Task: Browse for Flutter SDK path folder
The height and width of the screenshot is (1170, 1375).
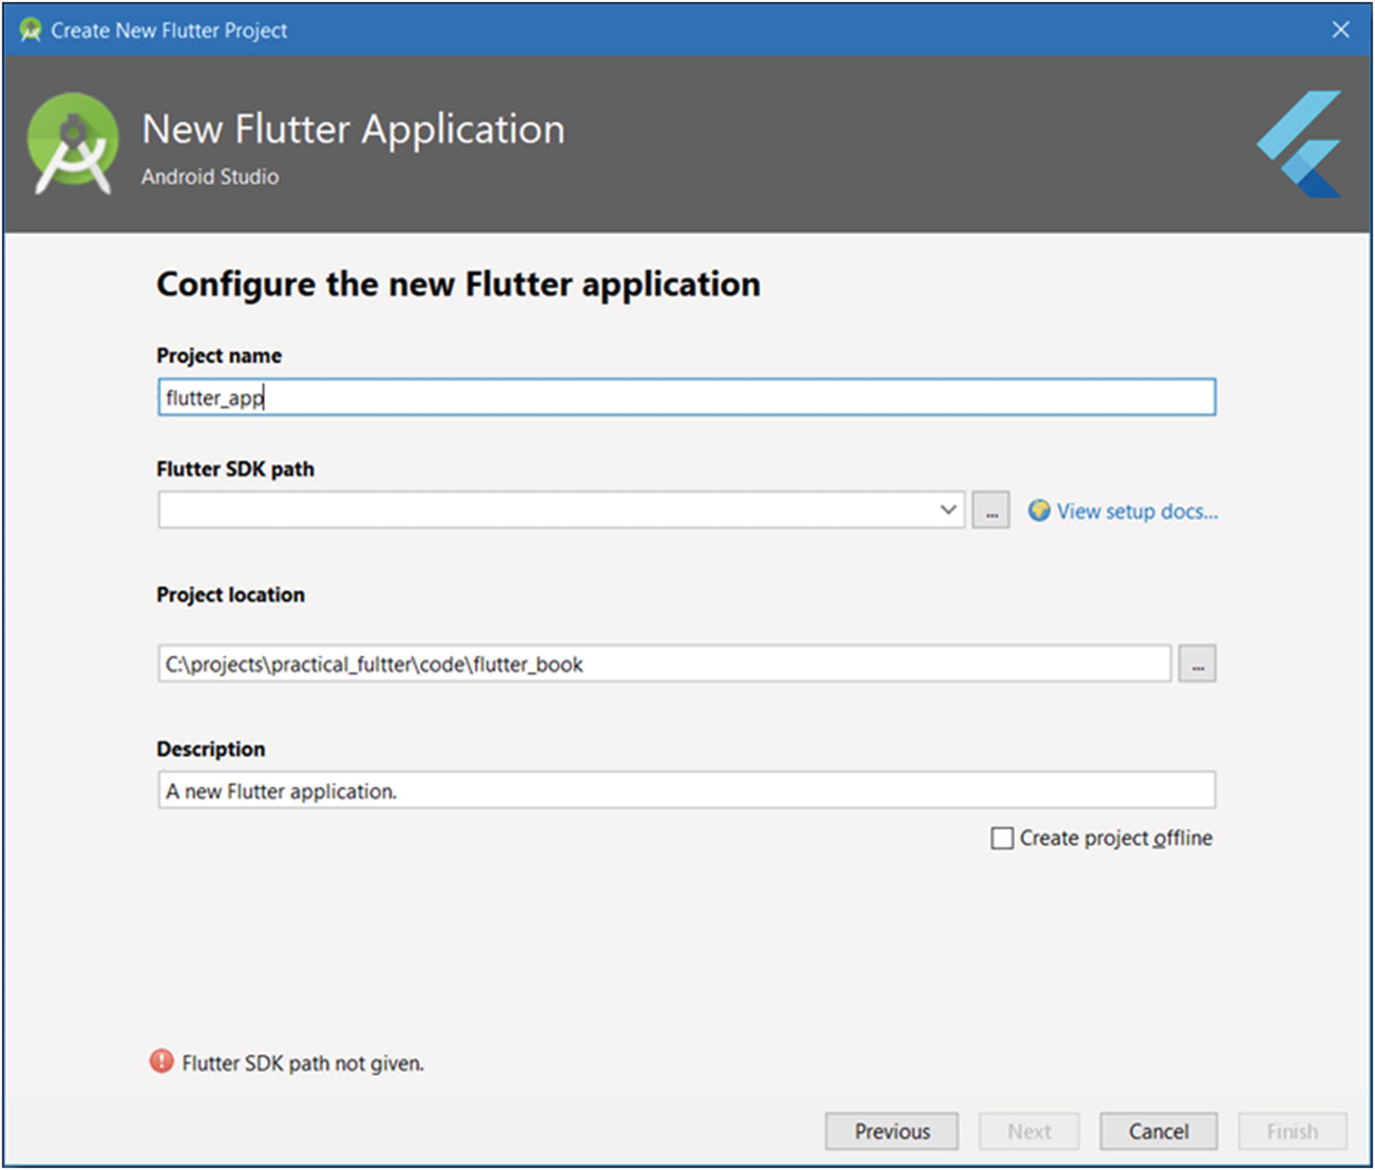Action: click(x=990, y=510)
